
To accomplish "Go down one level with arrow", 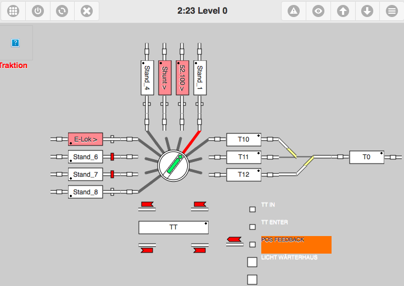I will [x=367, y=11].
